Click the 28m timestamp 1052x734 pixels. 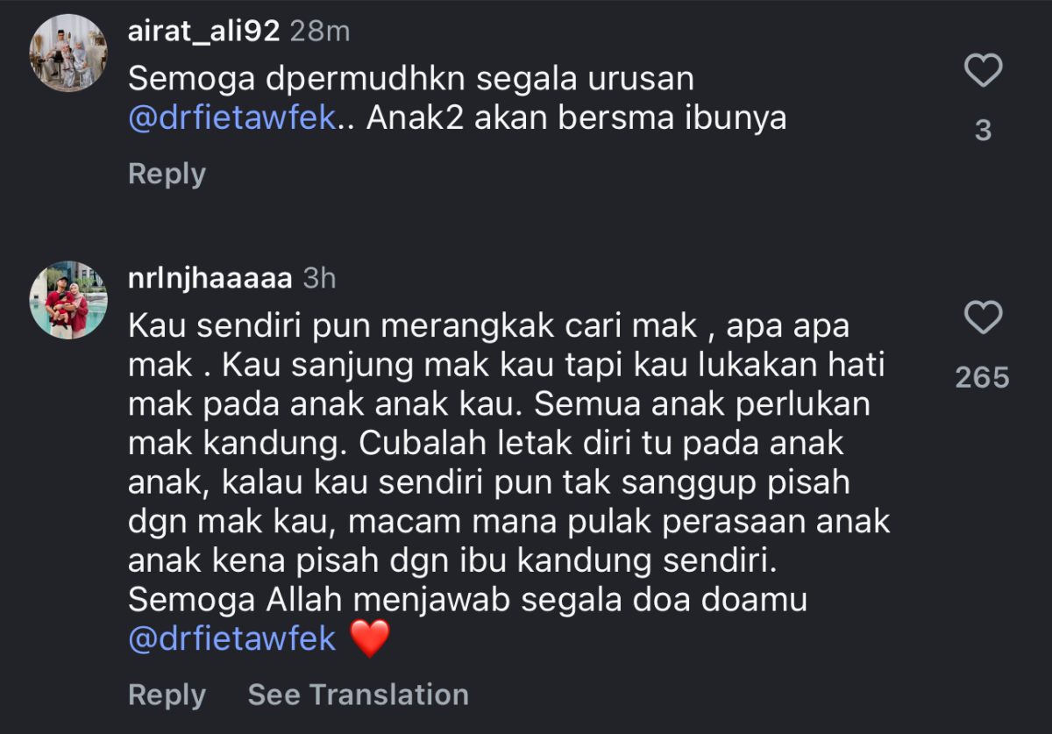click(319, 32)
